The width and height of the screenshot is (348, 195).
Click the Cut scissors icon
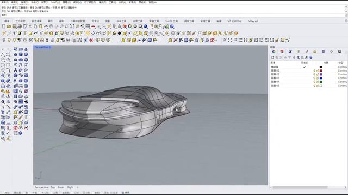click(x=30, y=27)
